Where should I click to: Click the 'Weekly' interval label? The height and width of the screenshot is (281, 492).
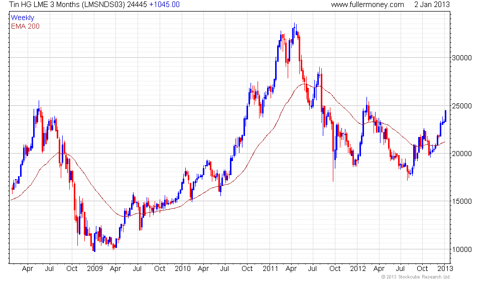click(23, 18)
